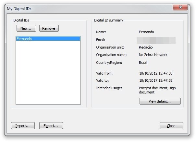196x142 pixels.
Task: Export the digital ID
Action: coord(51,126)
